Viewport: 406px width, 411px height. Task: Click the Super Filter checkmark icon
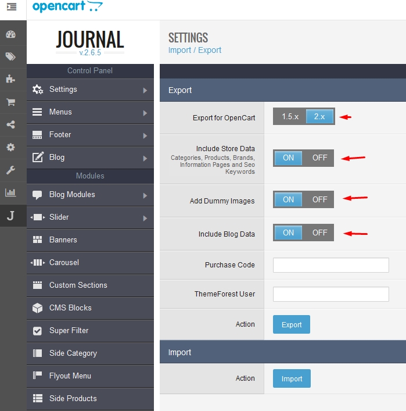[37, 331]
